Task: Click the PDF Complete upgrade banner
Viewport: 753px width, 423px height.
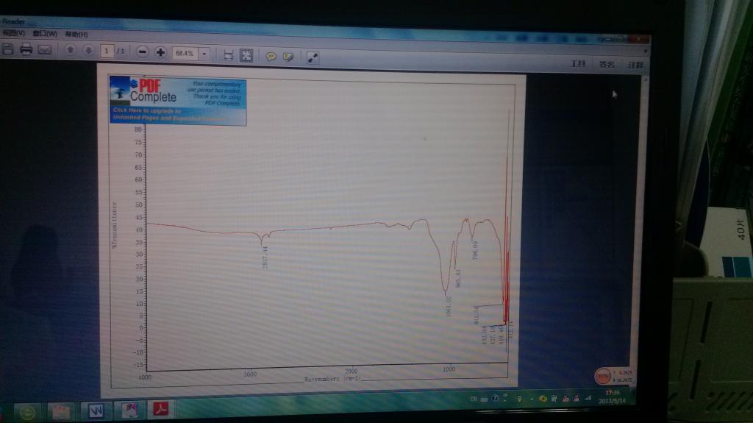Action: [178, 101]
